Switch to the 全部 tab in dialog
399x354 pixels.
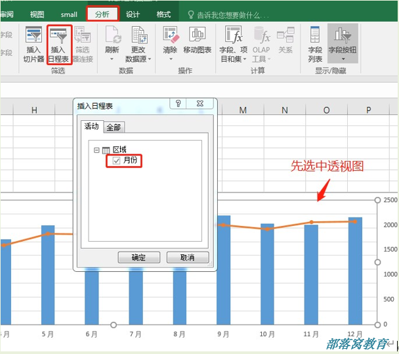[114, 127]
